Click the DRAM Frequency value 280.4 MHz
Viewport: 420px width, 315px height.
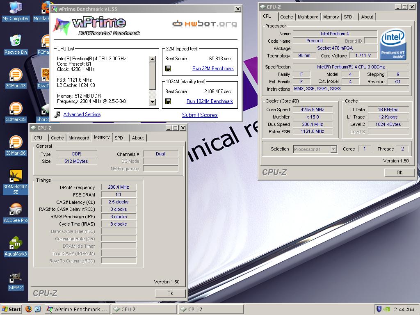119,187
